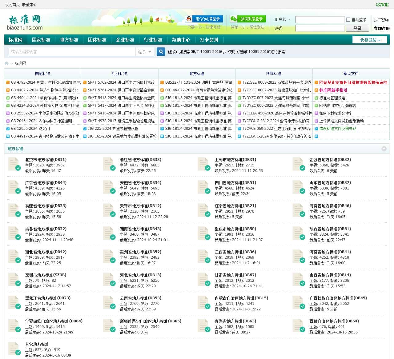Click the 找回密码 link
Viewport: 394px width, 359px height.
point(381,20)
